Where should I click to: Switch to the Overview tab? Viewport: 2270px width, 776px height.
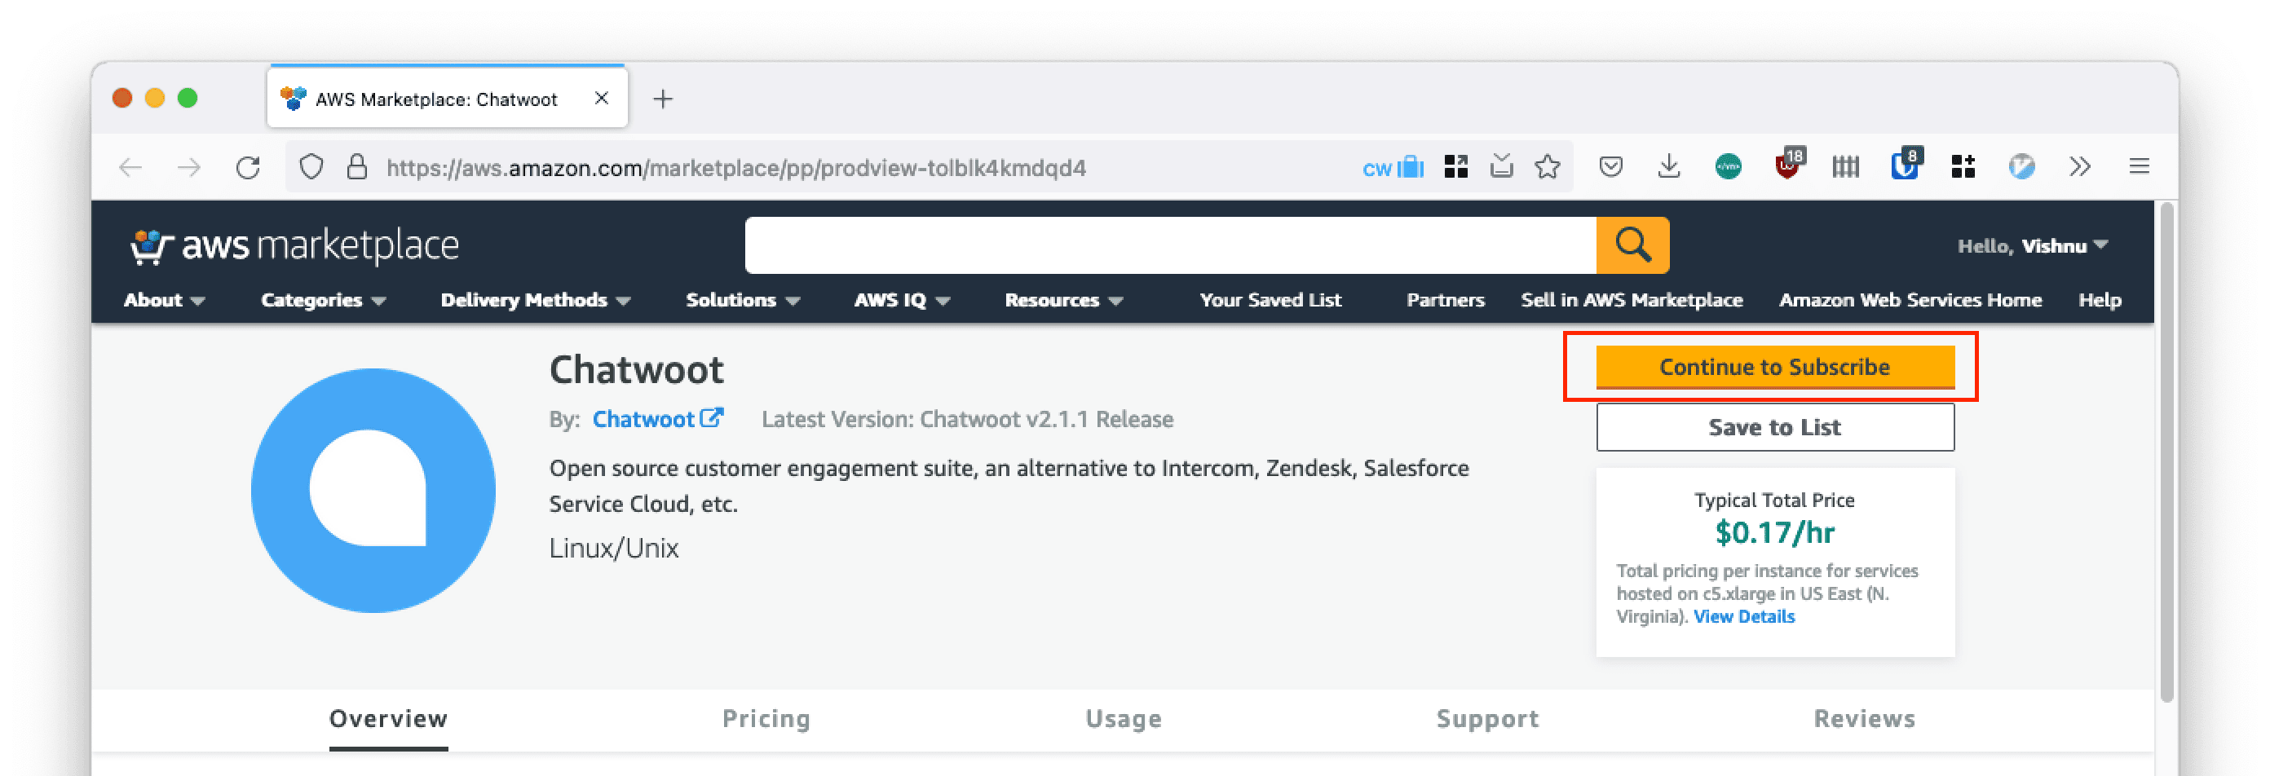pos(389,719)
